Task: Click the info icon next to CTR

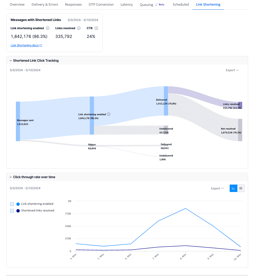Action: point(96,28)
